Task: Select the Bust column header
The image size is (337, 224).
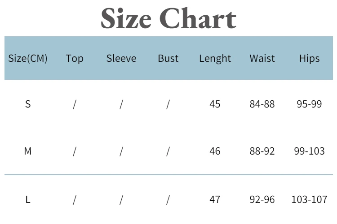Action: (x=168, y=58)
